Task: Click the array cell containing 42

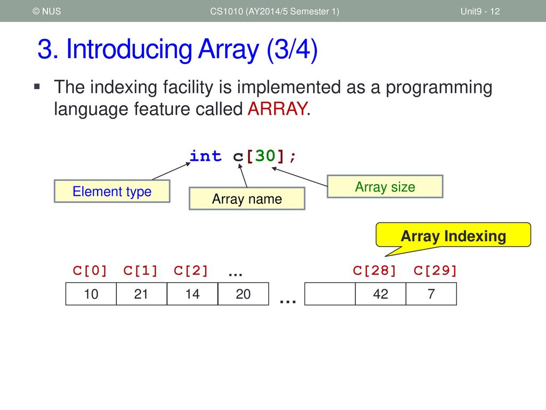Action: tap(381, 294)
